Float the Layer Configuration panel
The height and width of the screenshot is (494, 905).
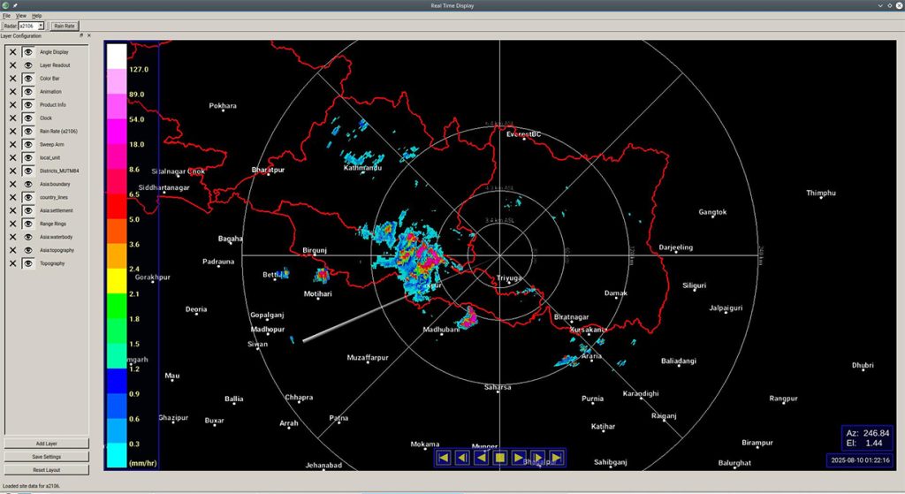[81, 35]
